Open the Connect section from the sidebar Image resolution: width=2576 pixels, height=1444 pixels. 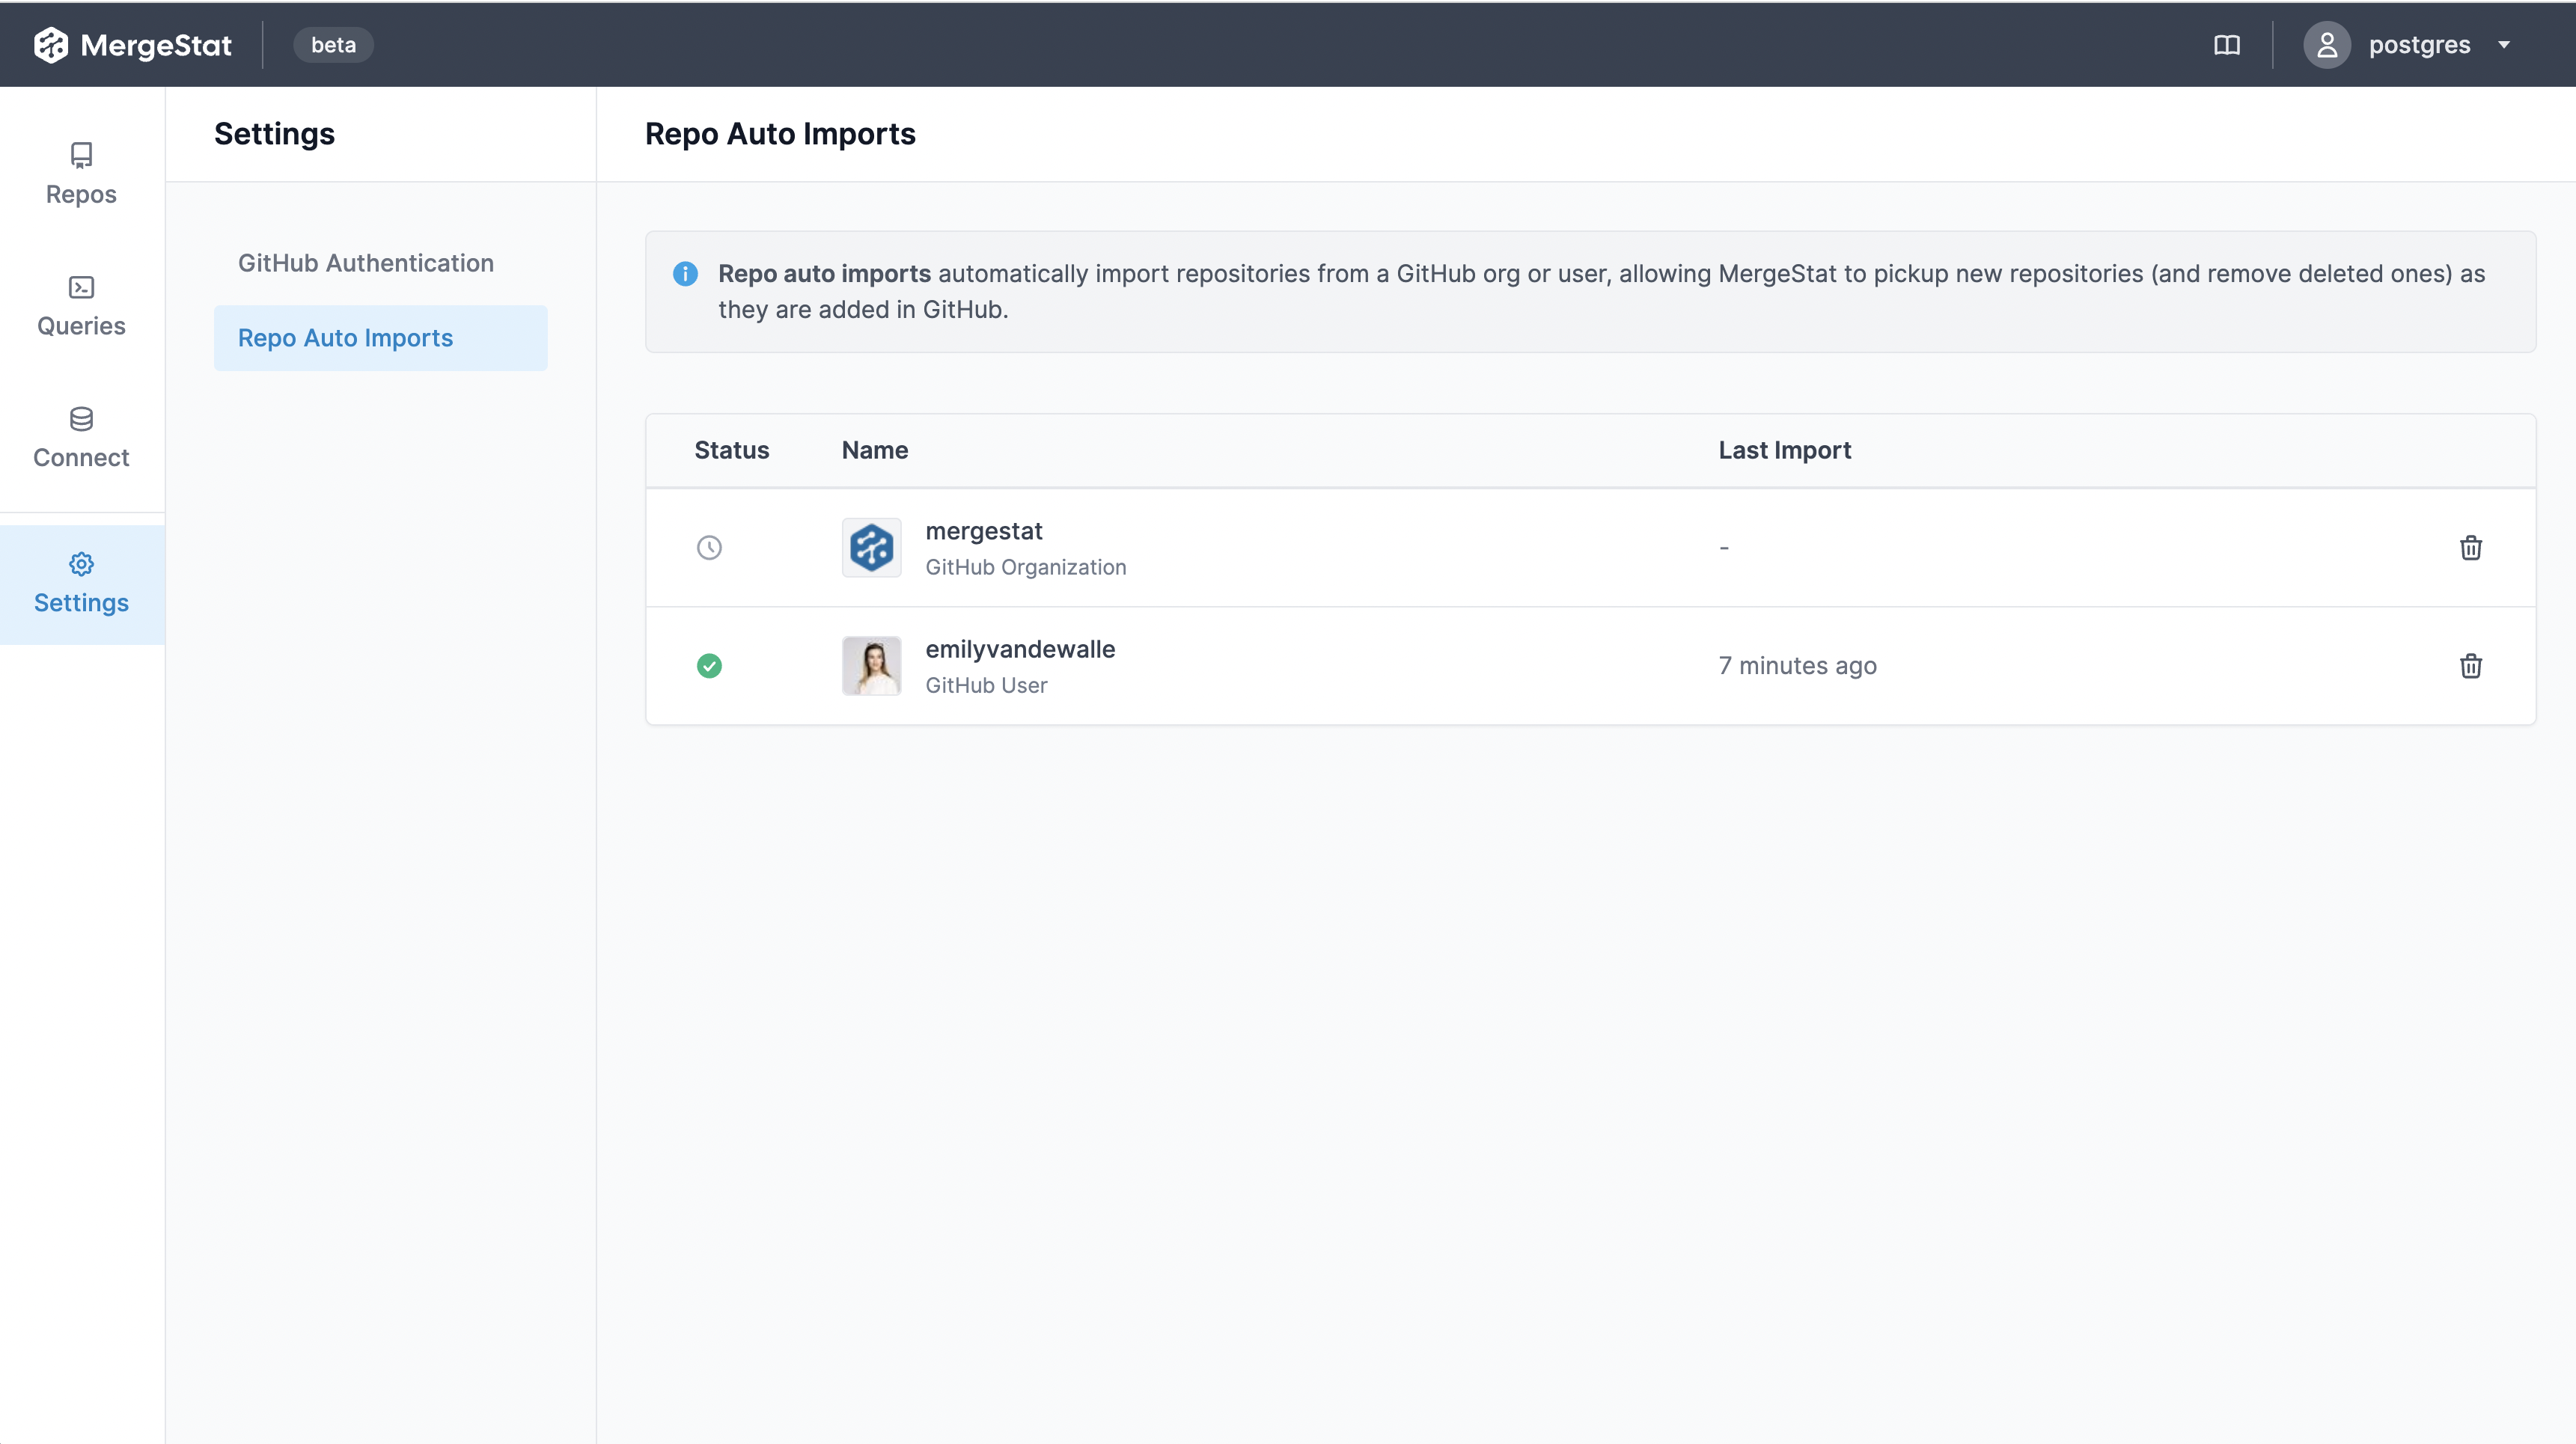[x=81, y=436]
